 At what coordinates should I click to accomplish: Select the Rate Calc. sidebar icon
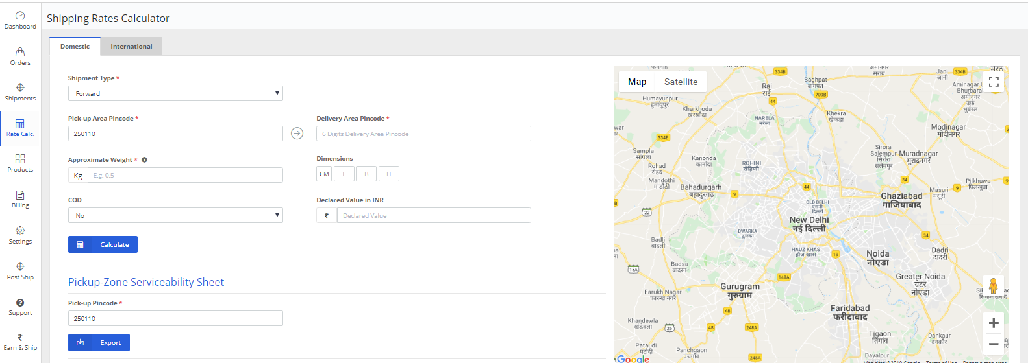pyautogui.click(x=20, y=128)
